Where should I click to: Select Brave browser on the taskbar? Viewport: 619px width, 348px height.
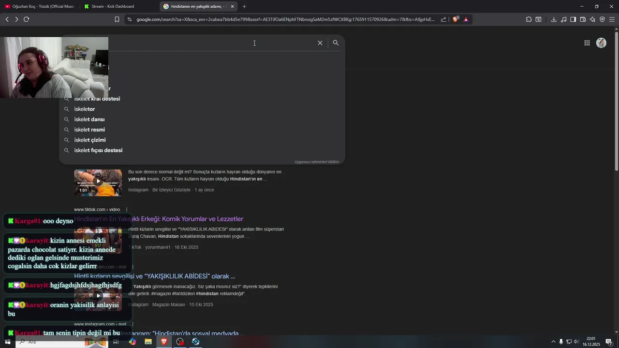(164, 342)
